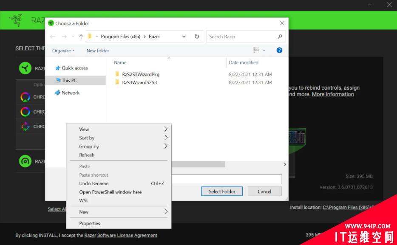This screenshot has height=245, width=397.
Task: Click the Select All link
Action: [57, 209]
